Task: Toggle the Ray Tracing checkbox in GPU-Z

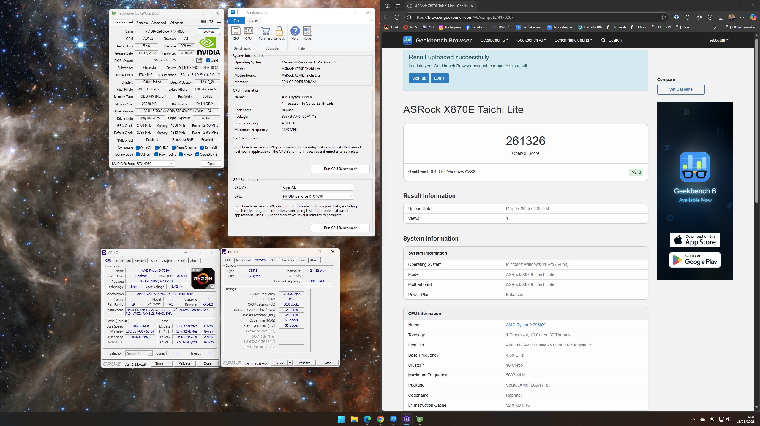Action: [156, 155]
